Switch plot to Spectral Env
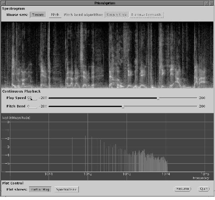This screenshot has height=200, width=215. 66,189
